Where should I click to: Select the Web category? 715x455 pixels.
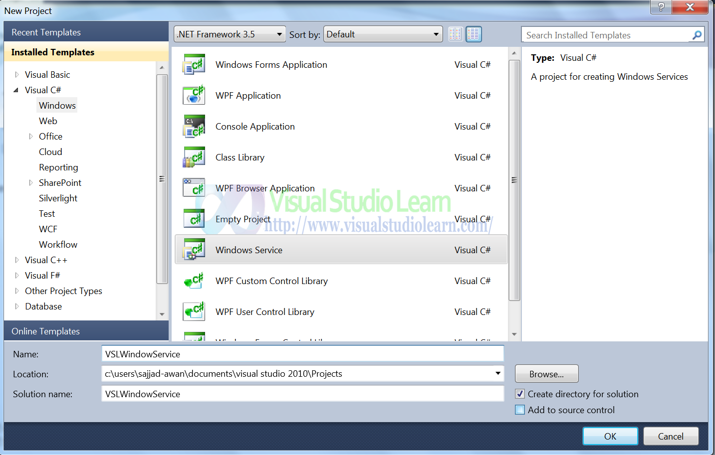[x=48, y=121]
